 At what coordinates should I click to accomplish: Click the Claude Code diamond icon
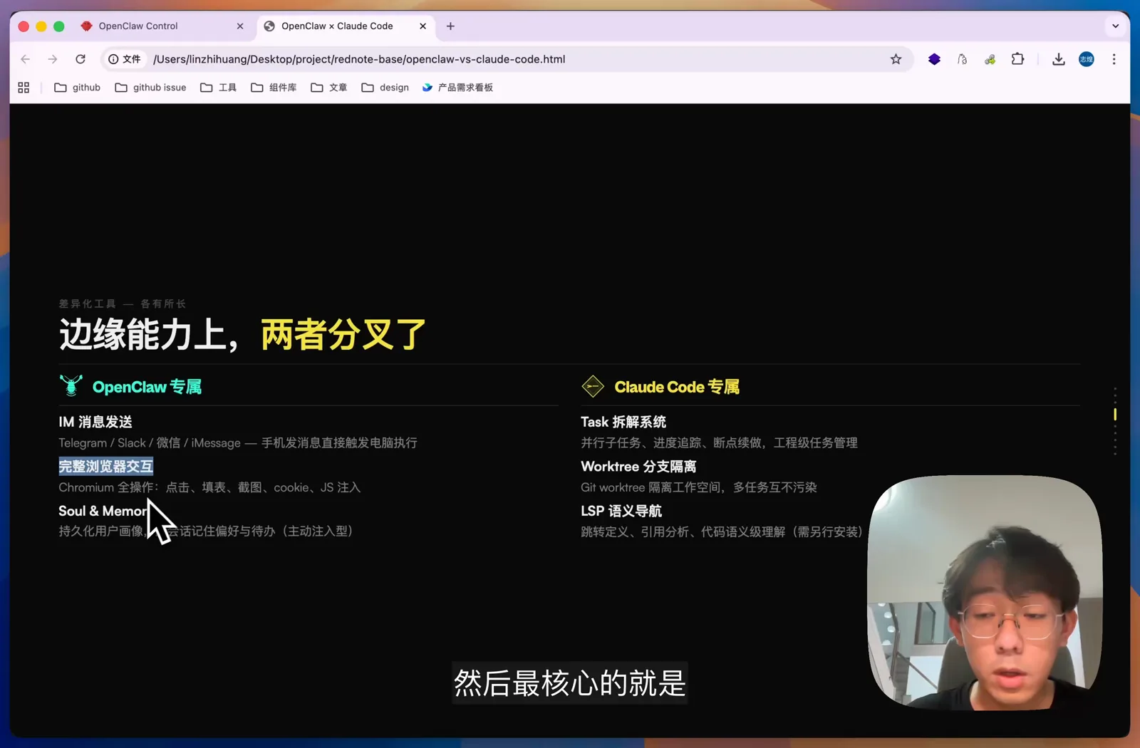point(593,386)
